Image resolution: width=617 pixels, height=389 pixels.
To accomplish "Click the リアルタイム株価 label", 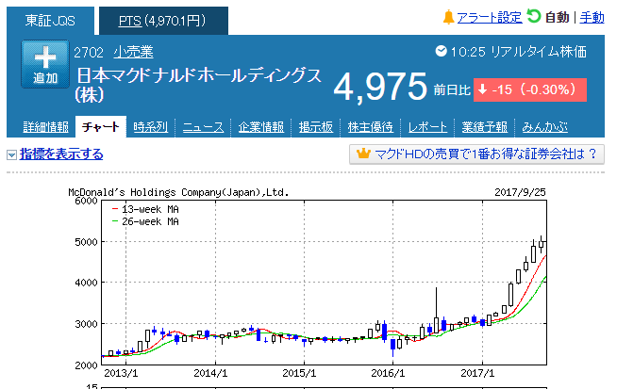I will pyautogui.click(x=539, y=52).
